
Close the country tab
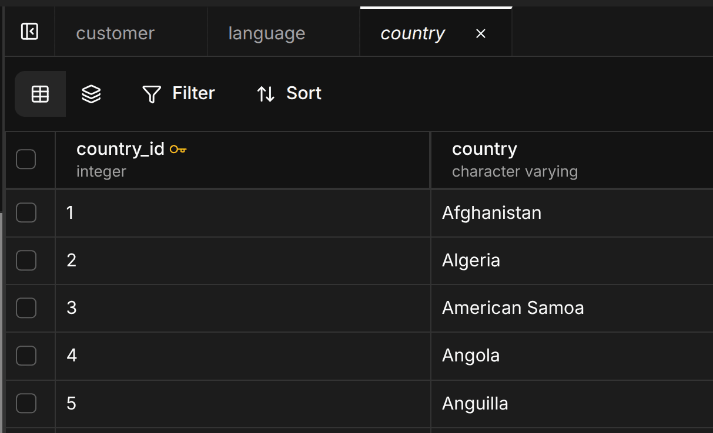[x=481, y=34]
